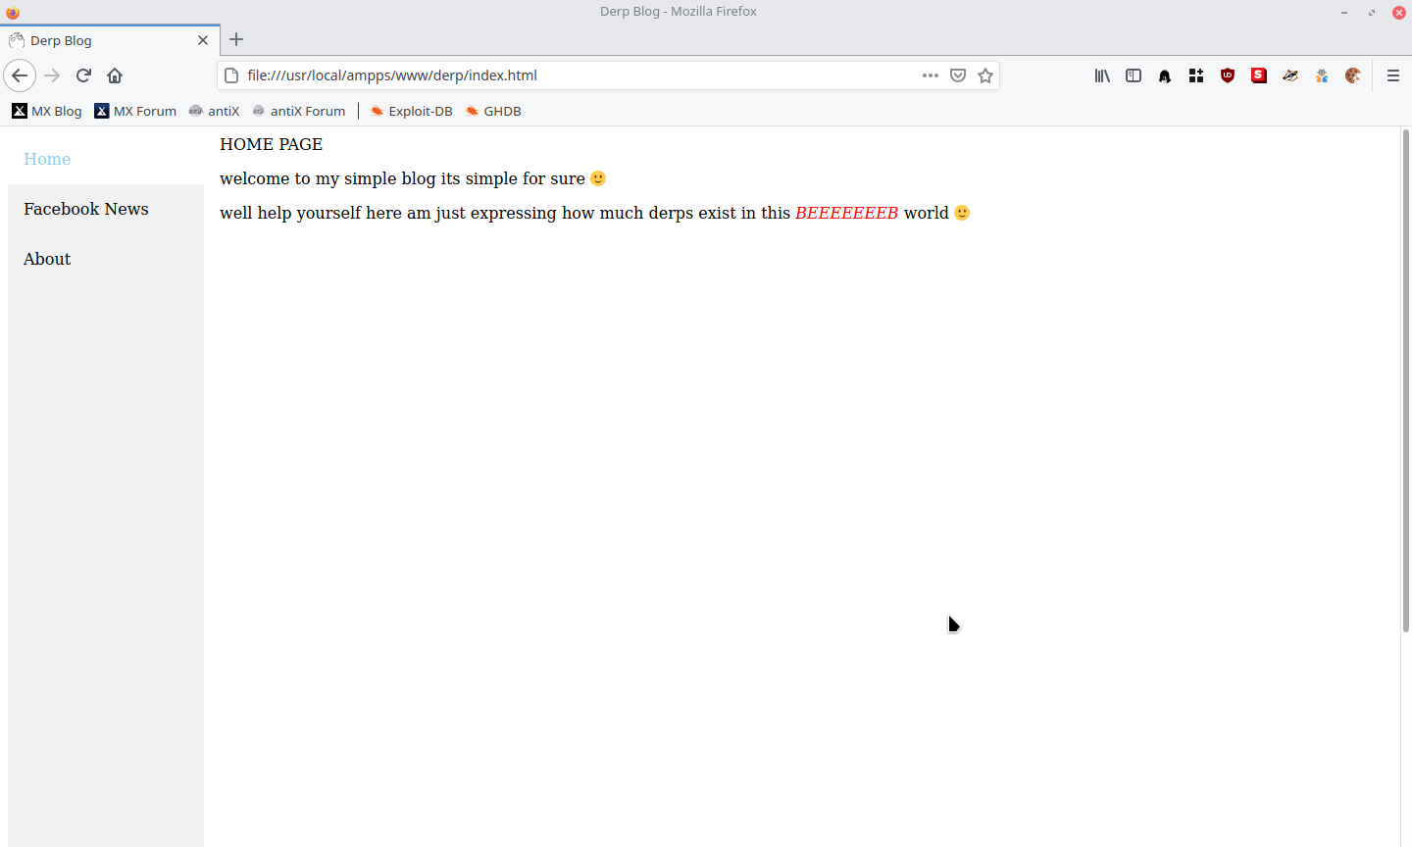Open the page actions three-dot menu

click(x=931, y=75)
